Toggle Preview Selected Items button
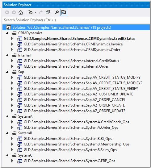 (x=64, y=12)
